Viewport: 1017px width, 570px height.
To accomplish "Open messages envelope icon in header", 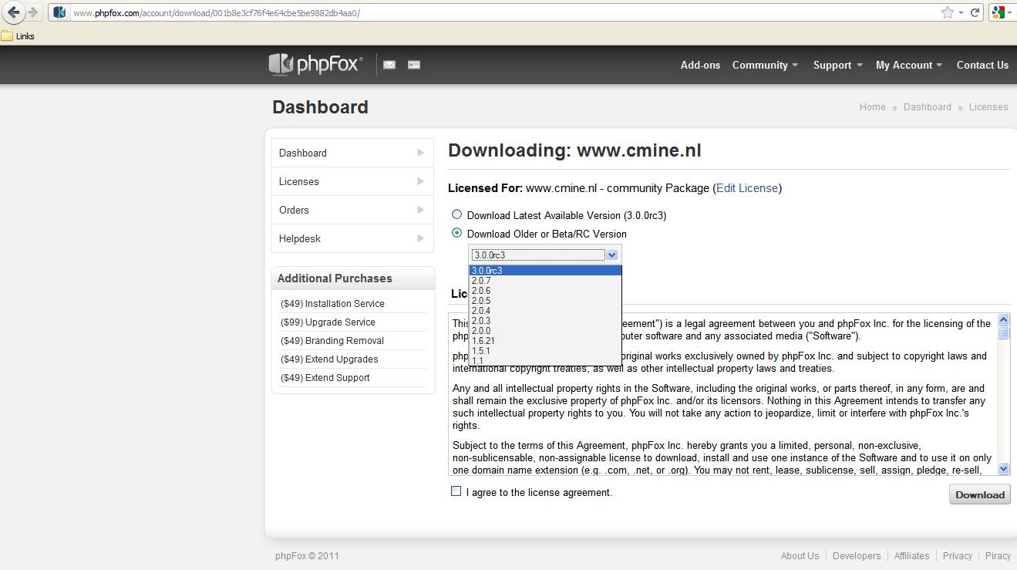I will pos(389,65).
